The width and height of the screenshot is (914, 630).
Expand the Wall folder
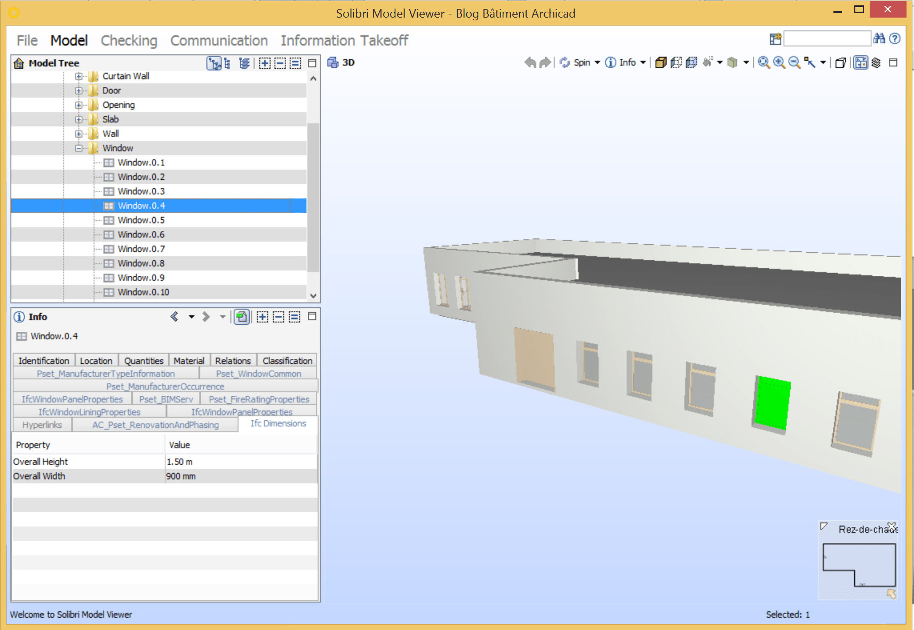(78, 134)
